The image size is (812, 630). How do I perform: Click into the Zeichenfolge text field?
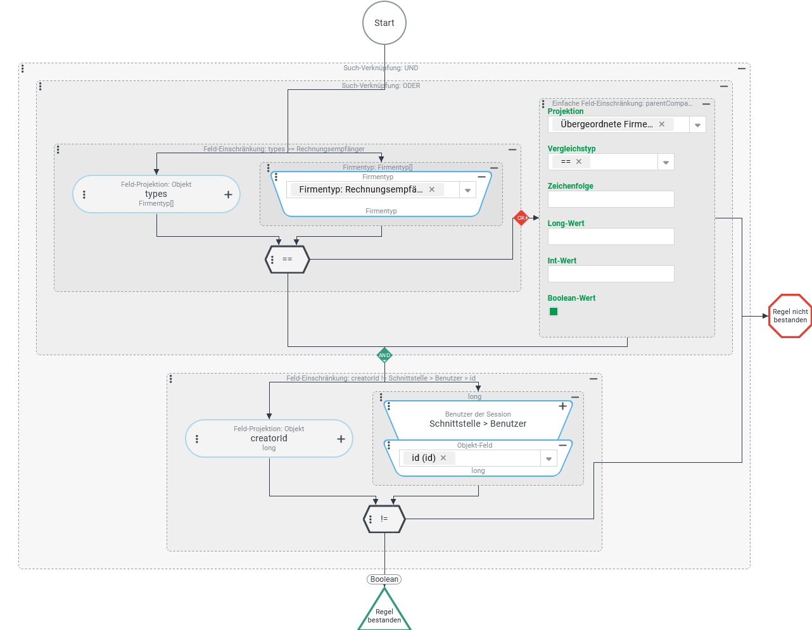pos(611,199)
